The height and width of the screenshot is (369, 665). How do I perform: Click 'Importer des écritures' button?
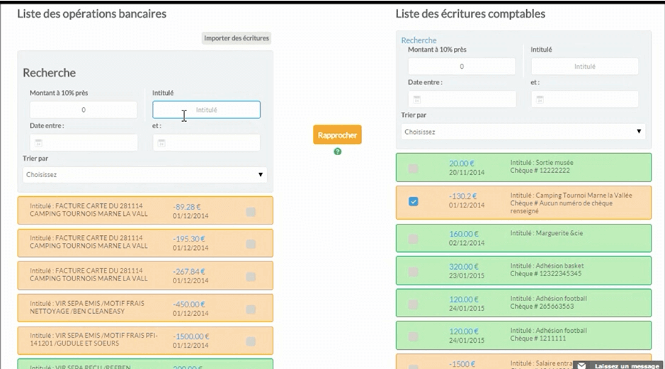237,38
